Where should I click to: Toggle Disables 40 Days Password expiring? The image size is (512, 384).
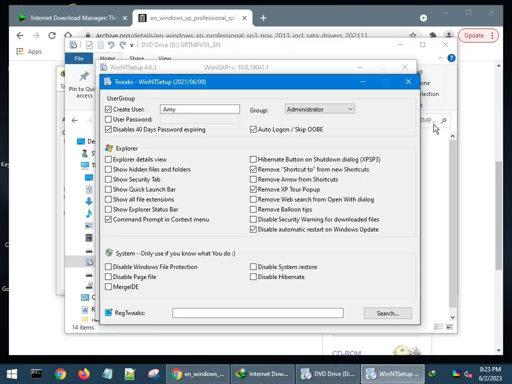[108, 129]
